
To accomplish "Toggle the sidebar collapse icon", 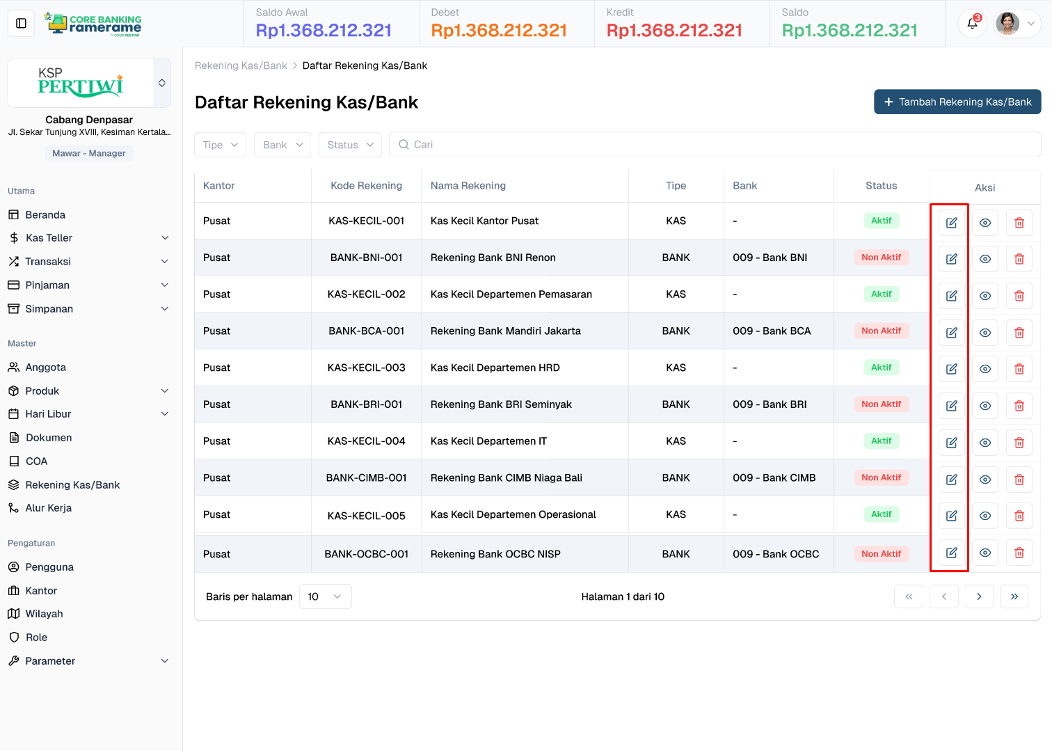I will point(21,24).
